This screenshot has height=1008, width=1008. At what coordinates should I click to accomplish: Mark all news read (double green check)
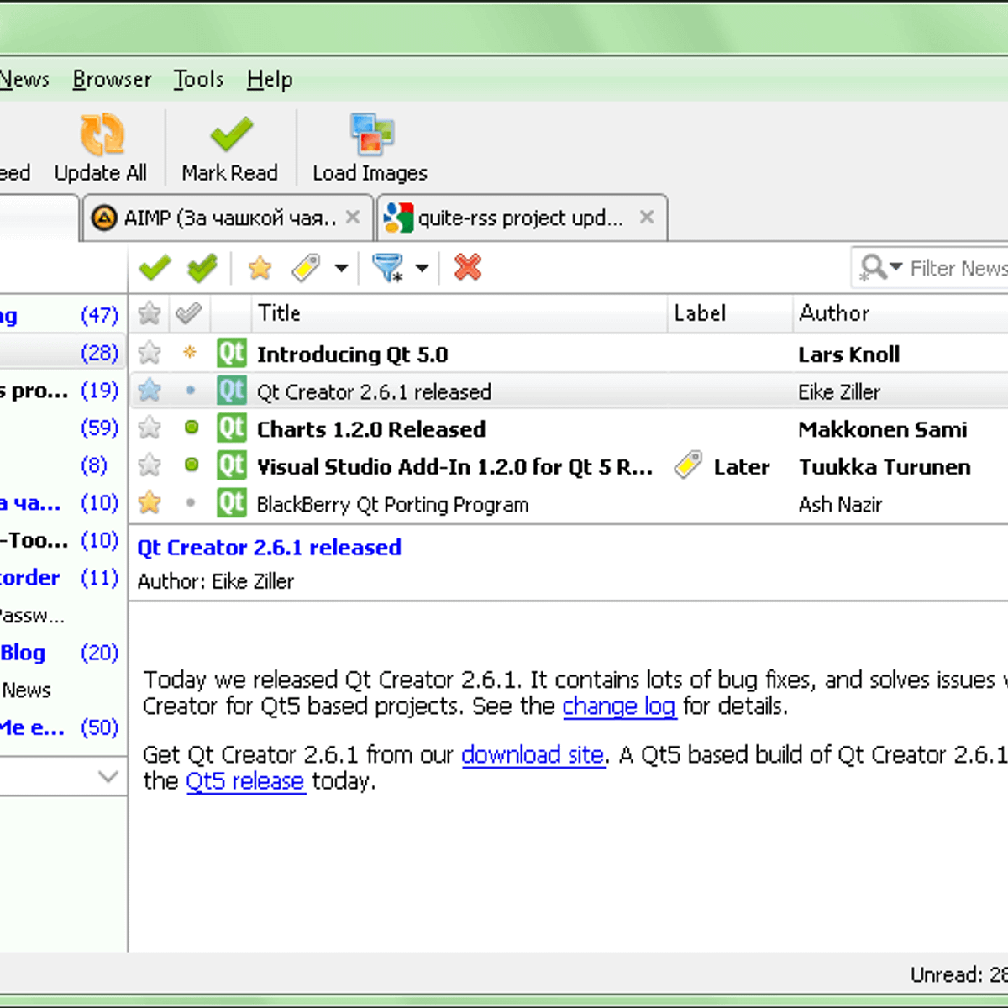point(202,269)
